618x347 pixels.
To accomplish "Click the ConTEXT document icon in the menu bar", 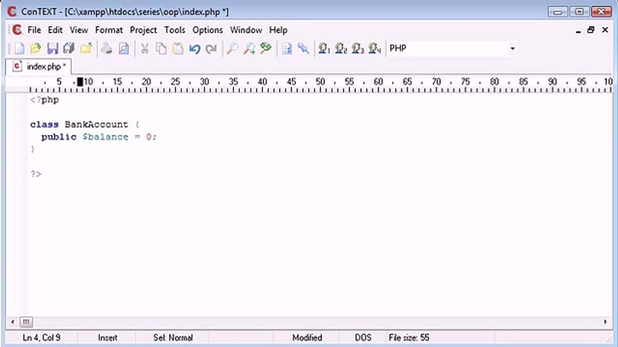I will tap(17, 30).
